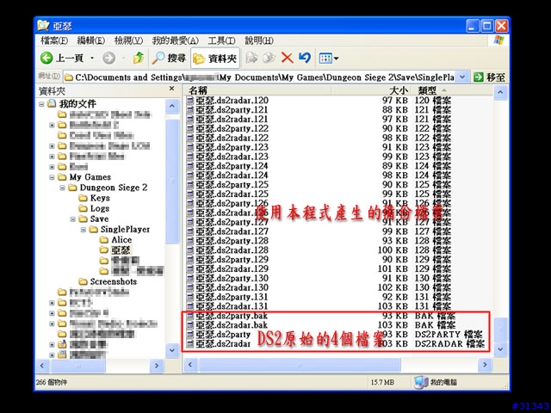Collapse the Dungeon Siege 2 tree node
The width and height of the screenshot is (551, 413).
[63, 188]
